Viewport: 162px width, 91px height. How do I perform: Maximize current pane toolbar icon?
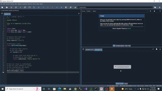pos(66,7)
